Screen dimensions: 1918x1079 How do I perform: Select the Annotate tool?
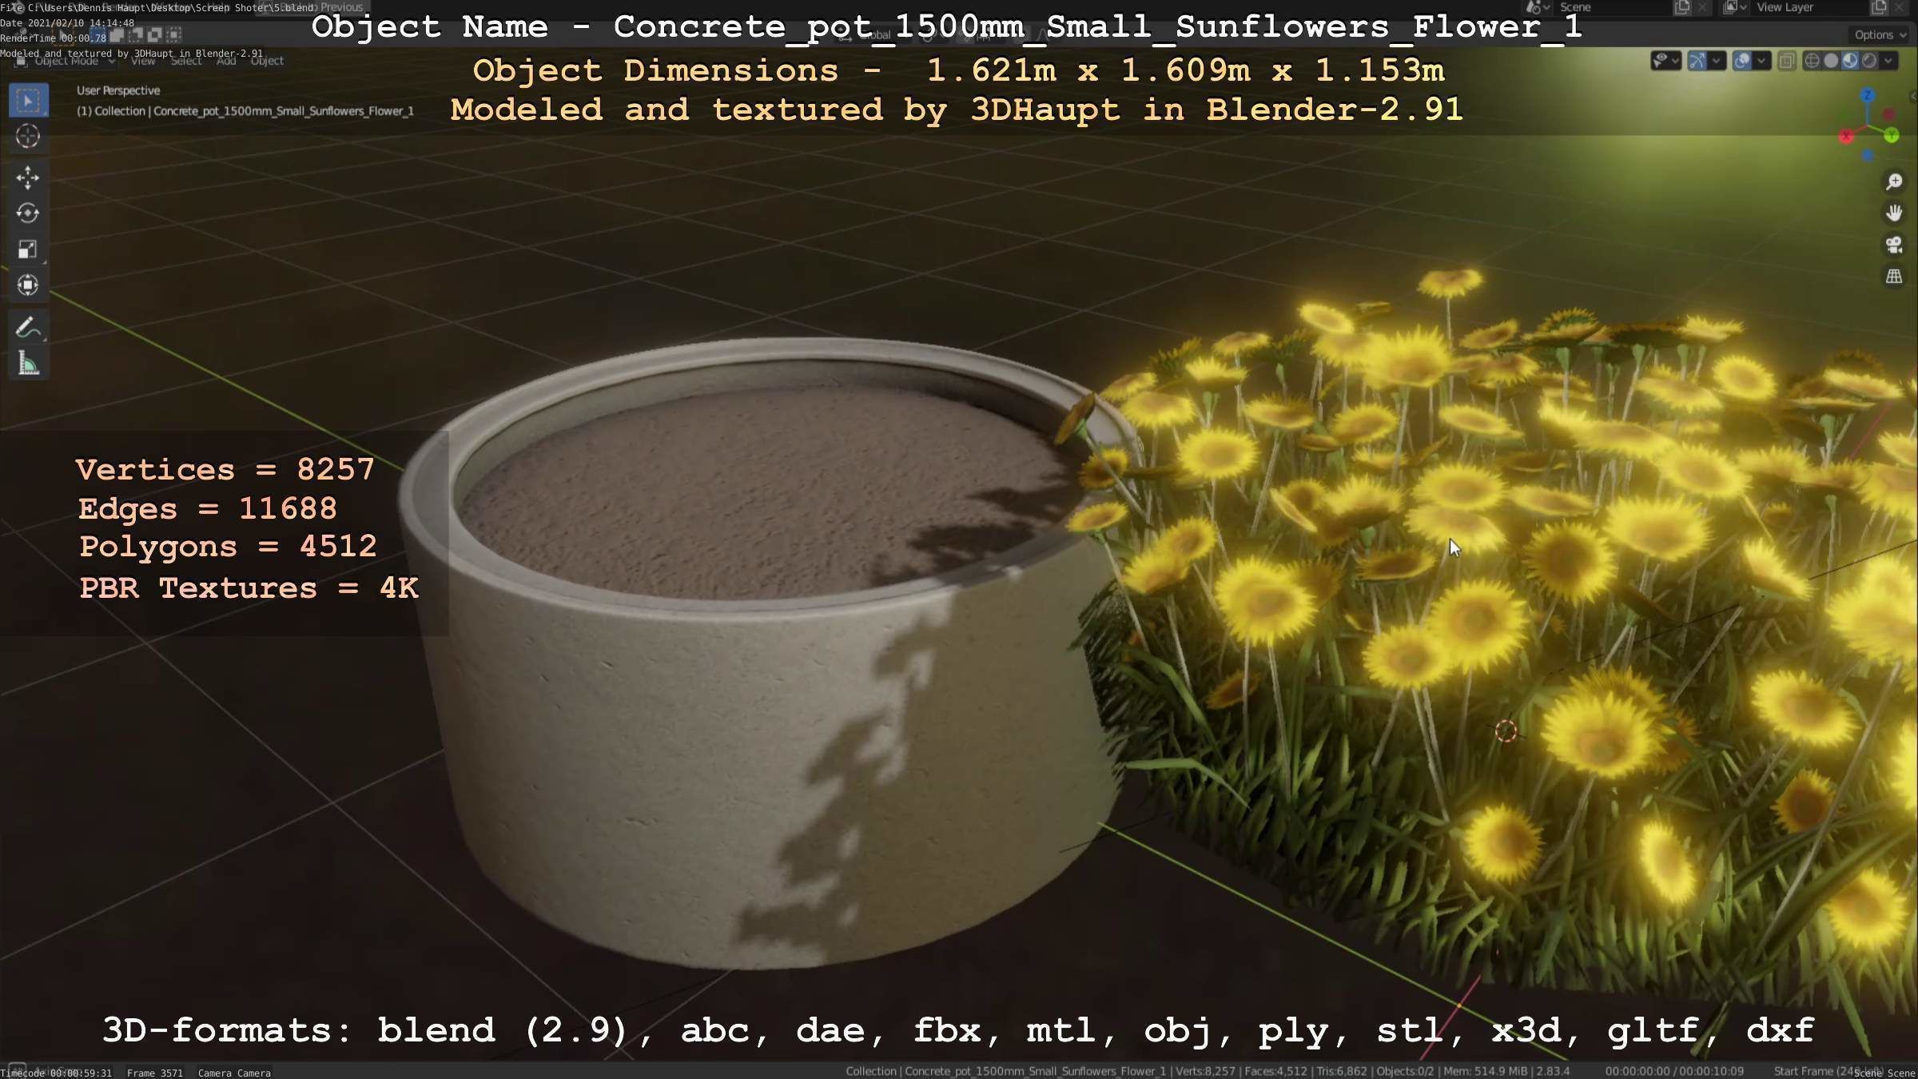coord(28,328)
